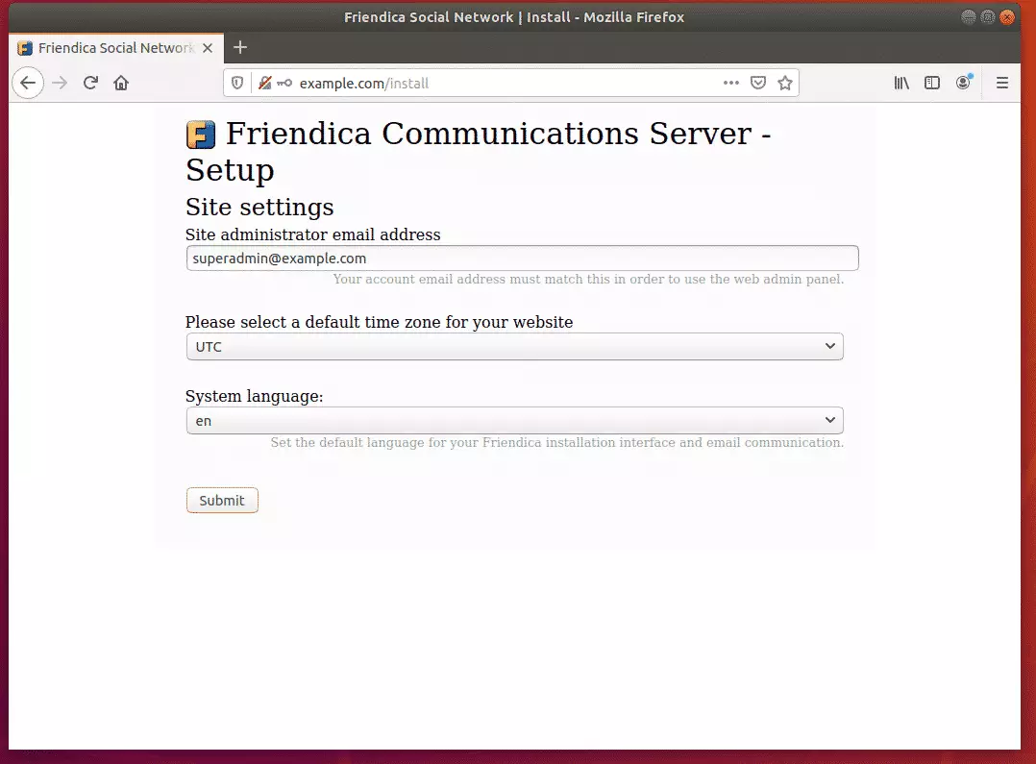Click the site administrator email field

click(x=522, y=259)
